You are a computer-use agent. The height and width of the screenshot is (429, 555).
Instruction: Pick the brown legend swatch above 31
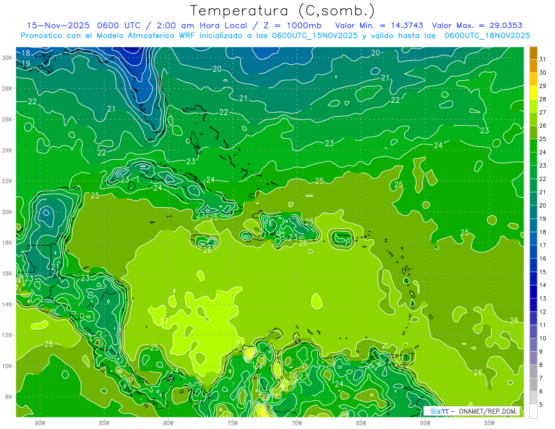click(533, 53)
